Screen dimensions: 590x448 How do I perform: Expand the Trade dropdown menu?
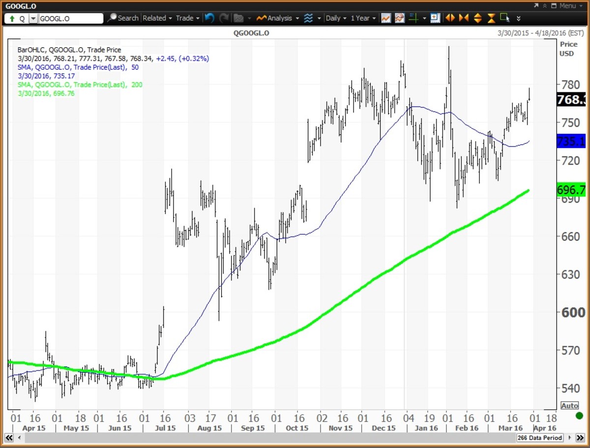pos(187,18)
